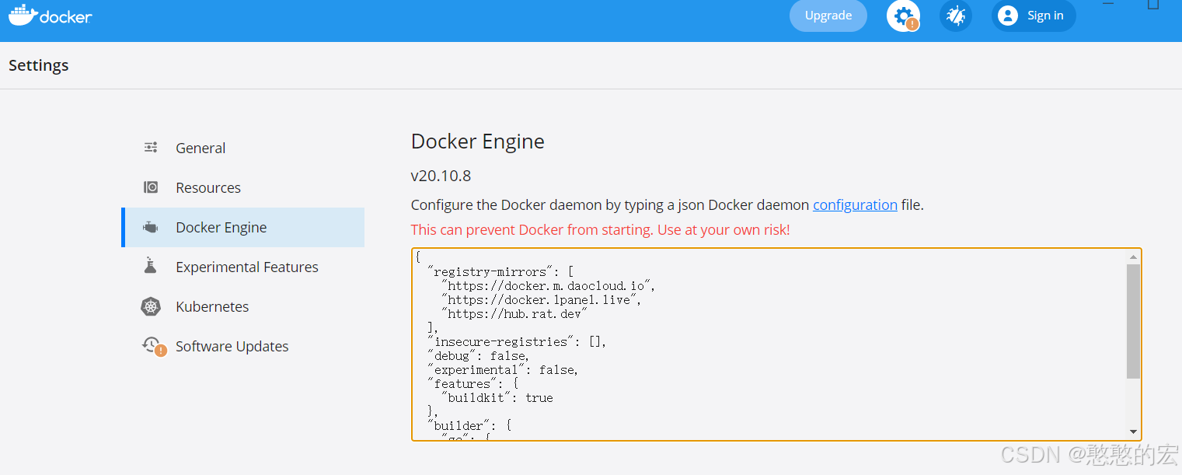Click the "builder" line in editor
Viewport: 1182px width, 475px height.
469,425
